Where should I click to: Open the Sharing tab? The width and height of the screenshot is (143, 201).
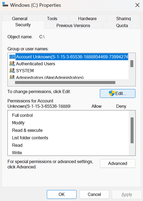[123, 18]
